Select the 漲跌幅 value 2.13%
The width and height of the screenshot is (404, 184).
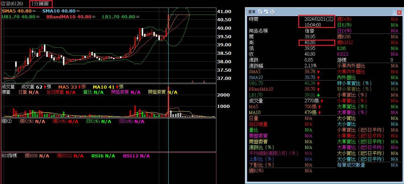[310, 66]
